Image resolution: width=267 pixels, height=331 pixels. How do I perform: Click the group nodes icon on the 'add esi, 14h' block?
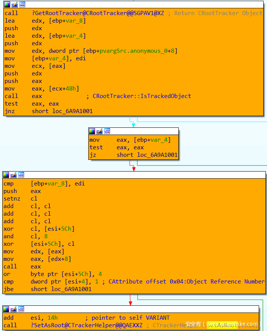pyautogui.click(x=21, y=309)
